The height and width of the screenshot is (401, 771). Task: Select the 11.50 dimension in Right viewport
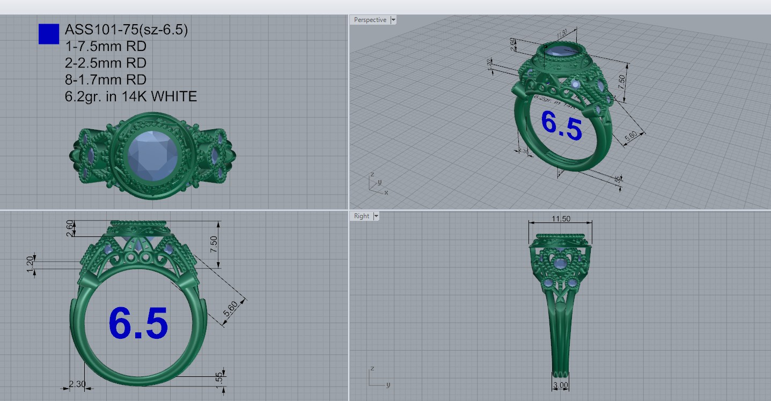tap(560, 219)
